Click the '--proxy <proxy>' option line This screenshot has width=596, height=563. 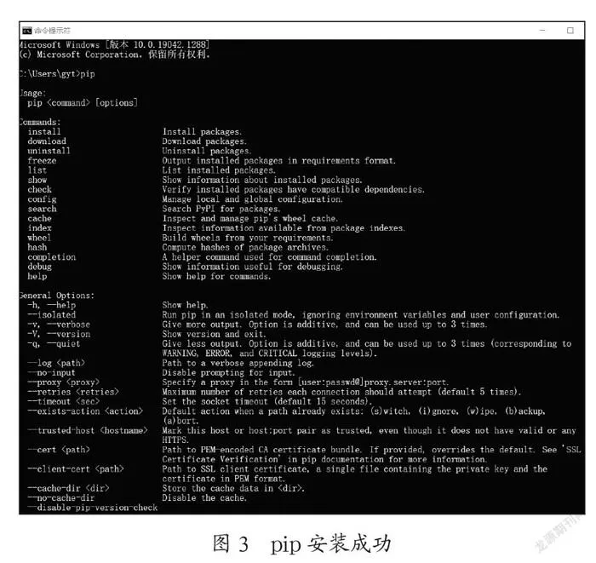(x=64, y=382)
